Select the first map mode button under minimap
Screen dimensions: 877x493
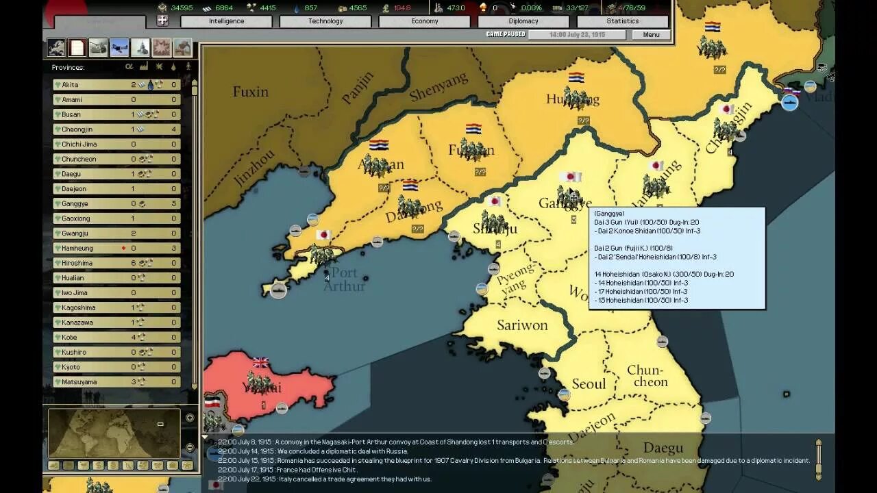(x=53, y=466)
